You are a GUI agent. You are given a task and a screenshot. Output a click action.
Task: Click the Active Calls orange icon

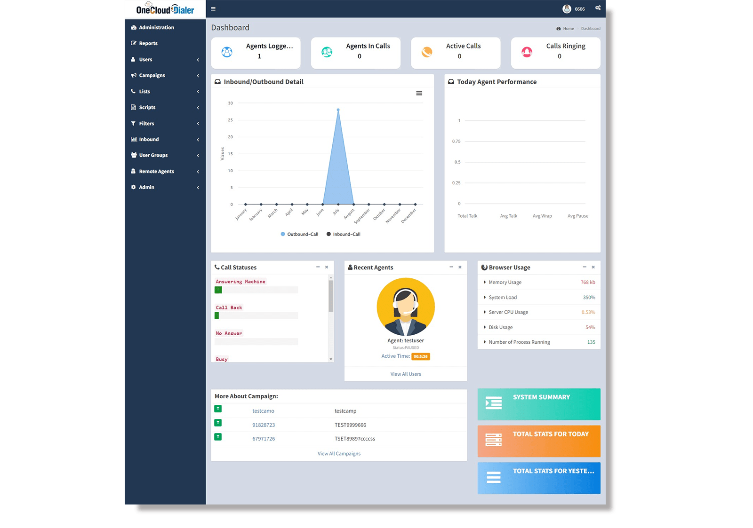(x=427, y=52)
